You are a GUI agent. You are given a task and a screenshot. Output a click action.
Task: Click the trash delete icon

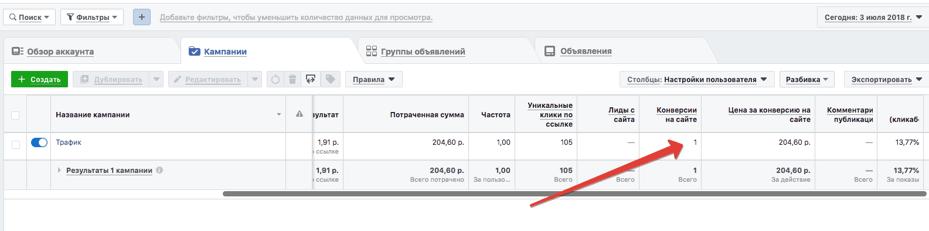click(x=292, y=79)
